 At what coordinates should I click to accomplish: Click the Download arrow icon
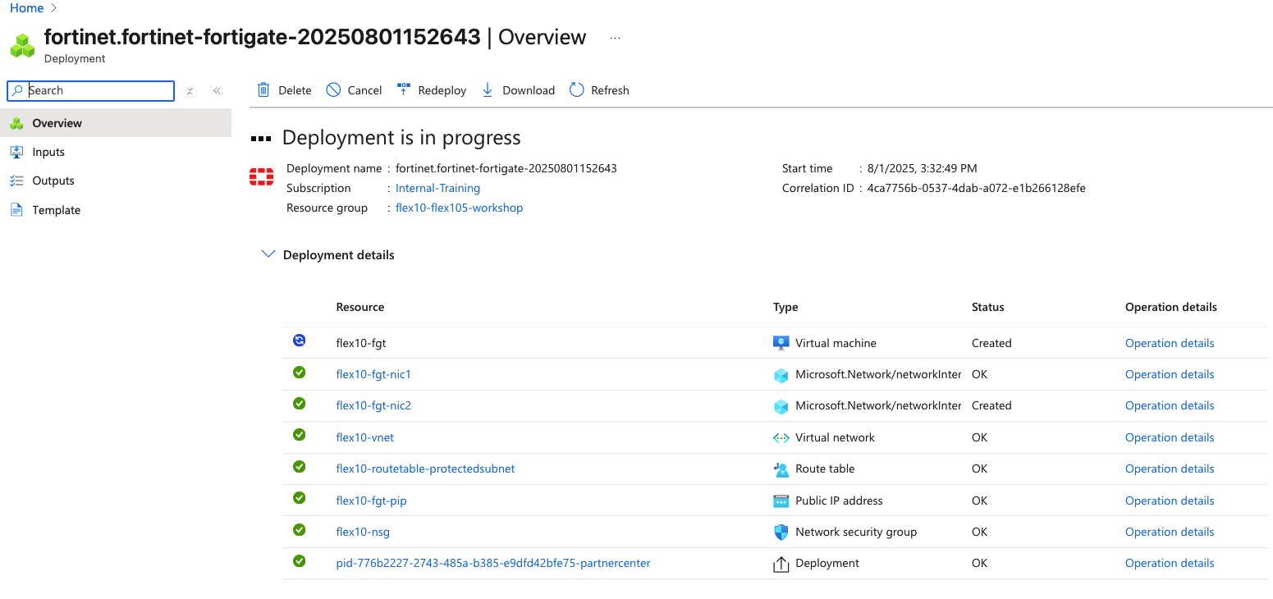coord(488,89)
